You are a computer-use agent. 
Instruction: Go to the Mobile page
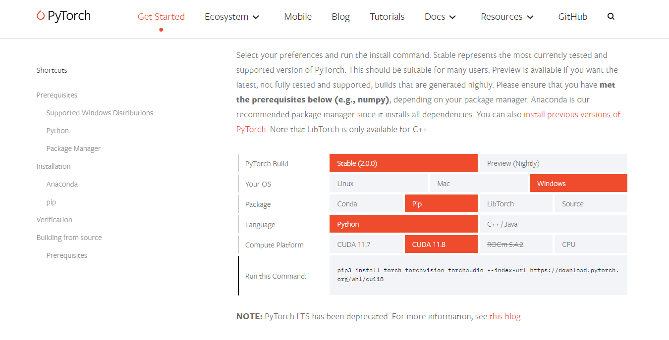(x=298, y=16)
